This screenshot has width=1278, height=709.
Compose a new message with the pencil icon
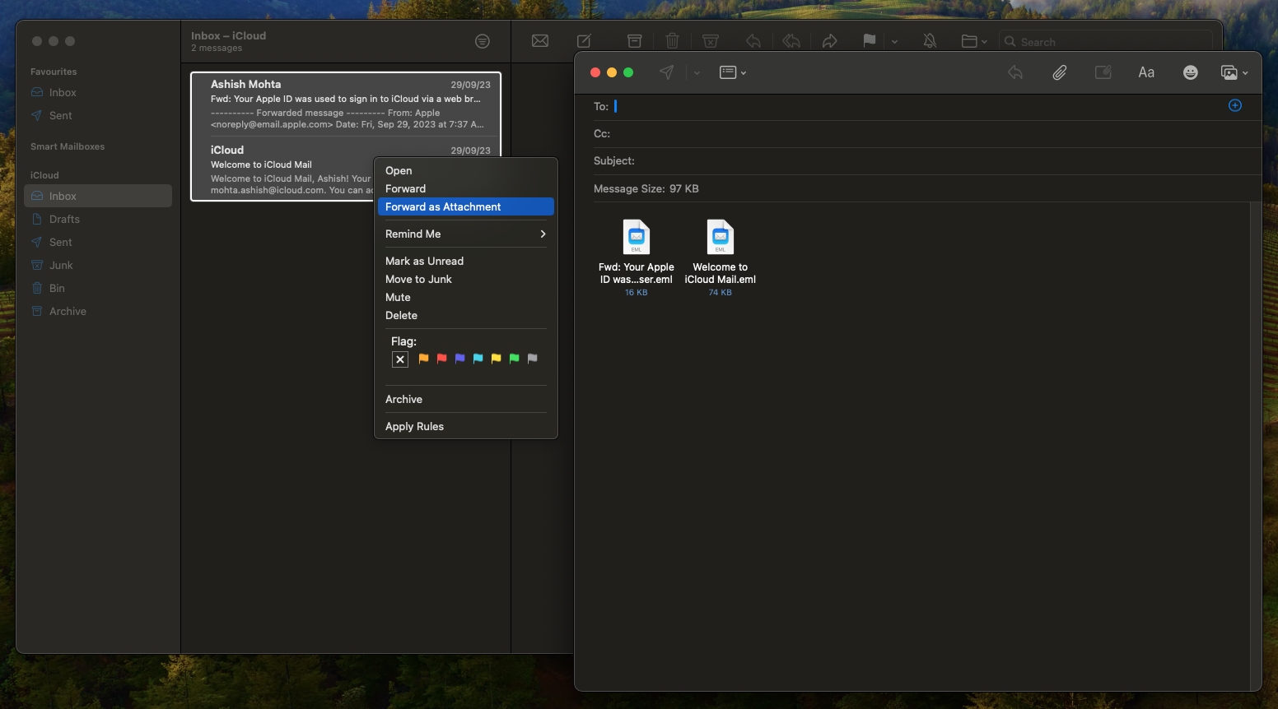(x=584, y=41)
